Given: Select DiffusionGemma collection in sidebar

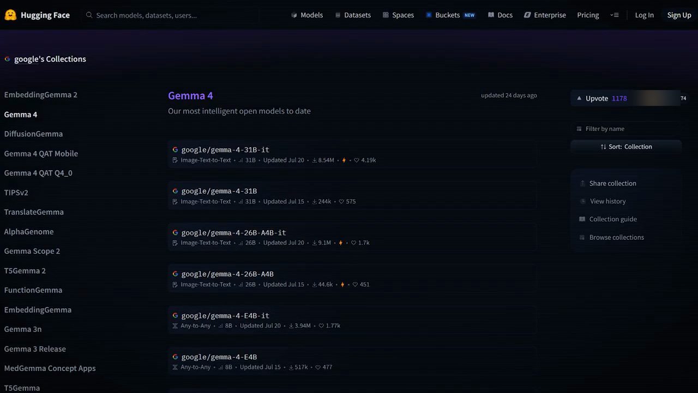Looking at the screenshot, I should coord(33,134).
